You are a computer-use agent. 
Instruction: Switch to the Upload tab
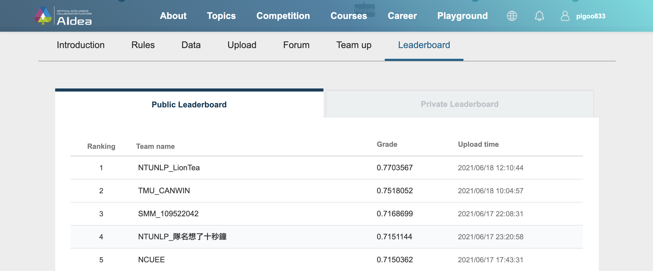242,45
